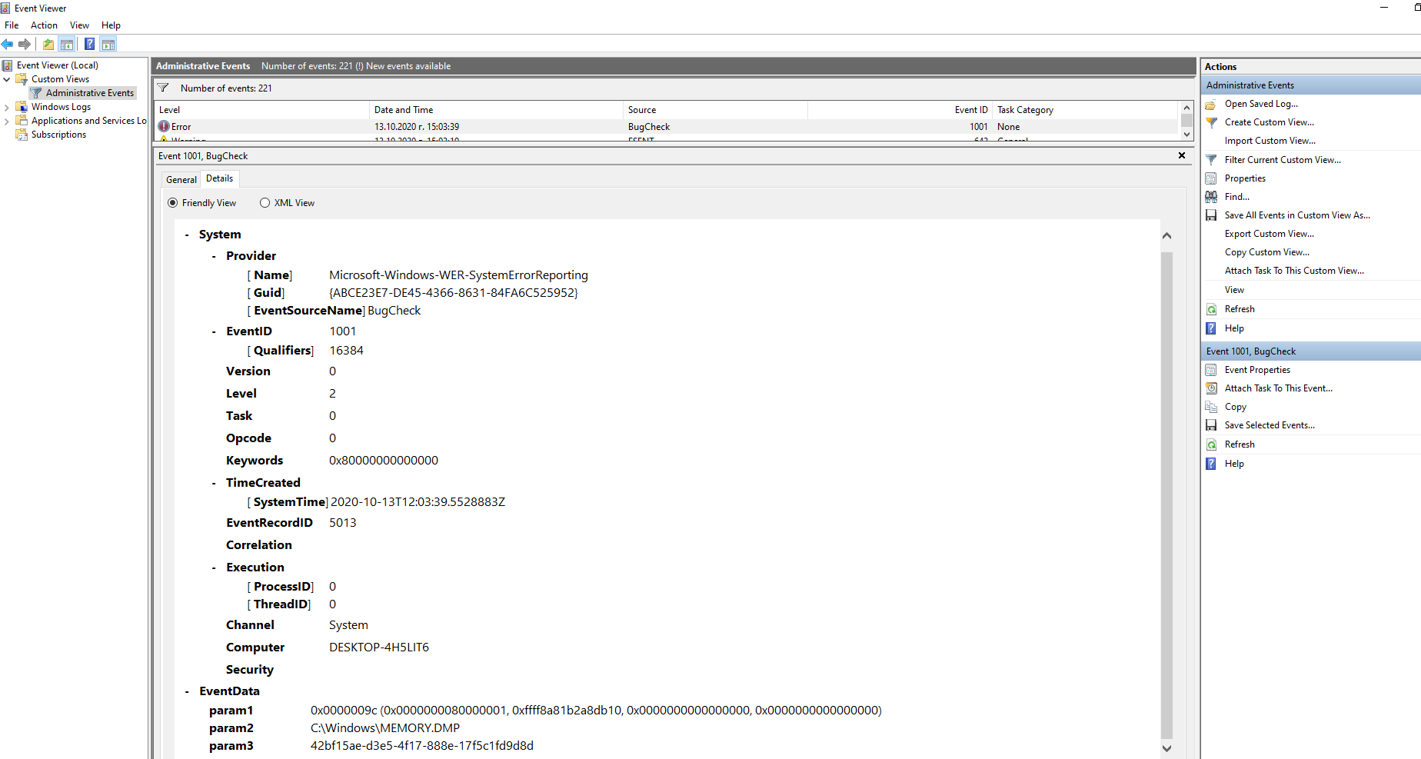Click the details pane vertical scrollbar thumb
The width and height of the screenshot is (1421, 759).
point(1166,495)
